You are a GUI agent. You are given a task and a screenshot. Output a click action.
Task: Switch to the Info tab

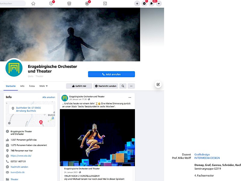click(x=22, y=86)
